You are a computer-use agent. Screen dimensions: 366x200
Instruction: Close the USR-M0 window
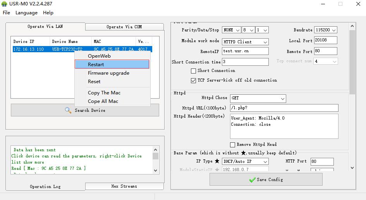coord(358,4)
